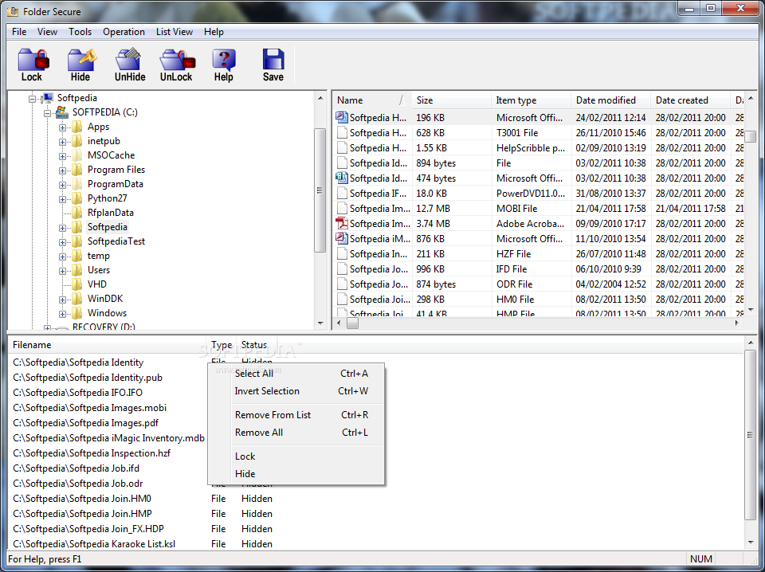Image resolution: width=765 pixels, height=572 pixels.
Task: Choose Remove All in context menu
Action: (x=296, y=433)
